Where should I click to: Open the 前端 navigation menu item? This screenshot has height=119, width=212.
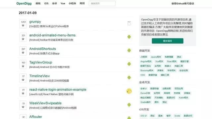click(x=38, y=3)
